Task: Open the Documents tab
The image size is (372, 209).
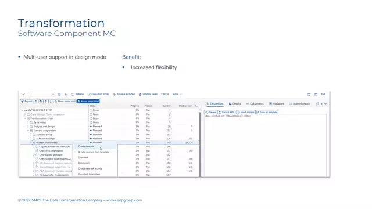Action: (255, 104)
